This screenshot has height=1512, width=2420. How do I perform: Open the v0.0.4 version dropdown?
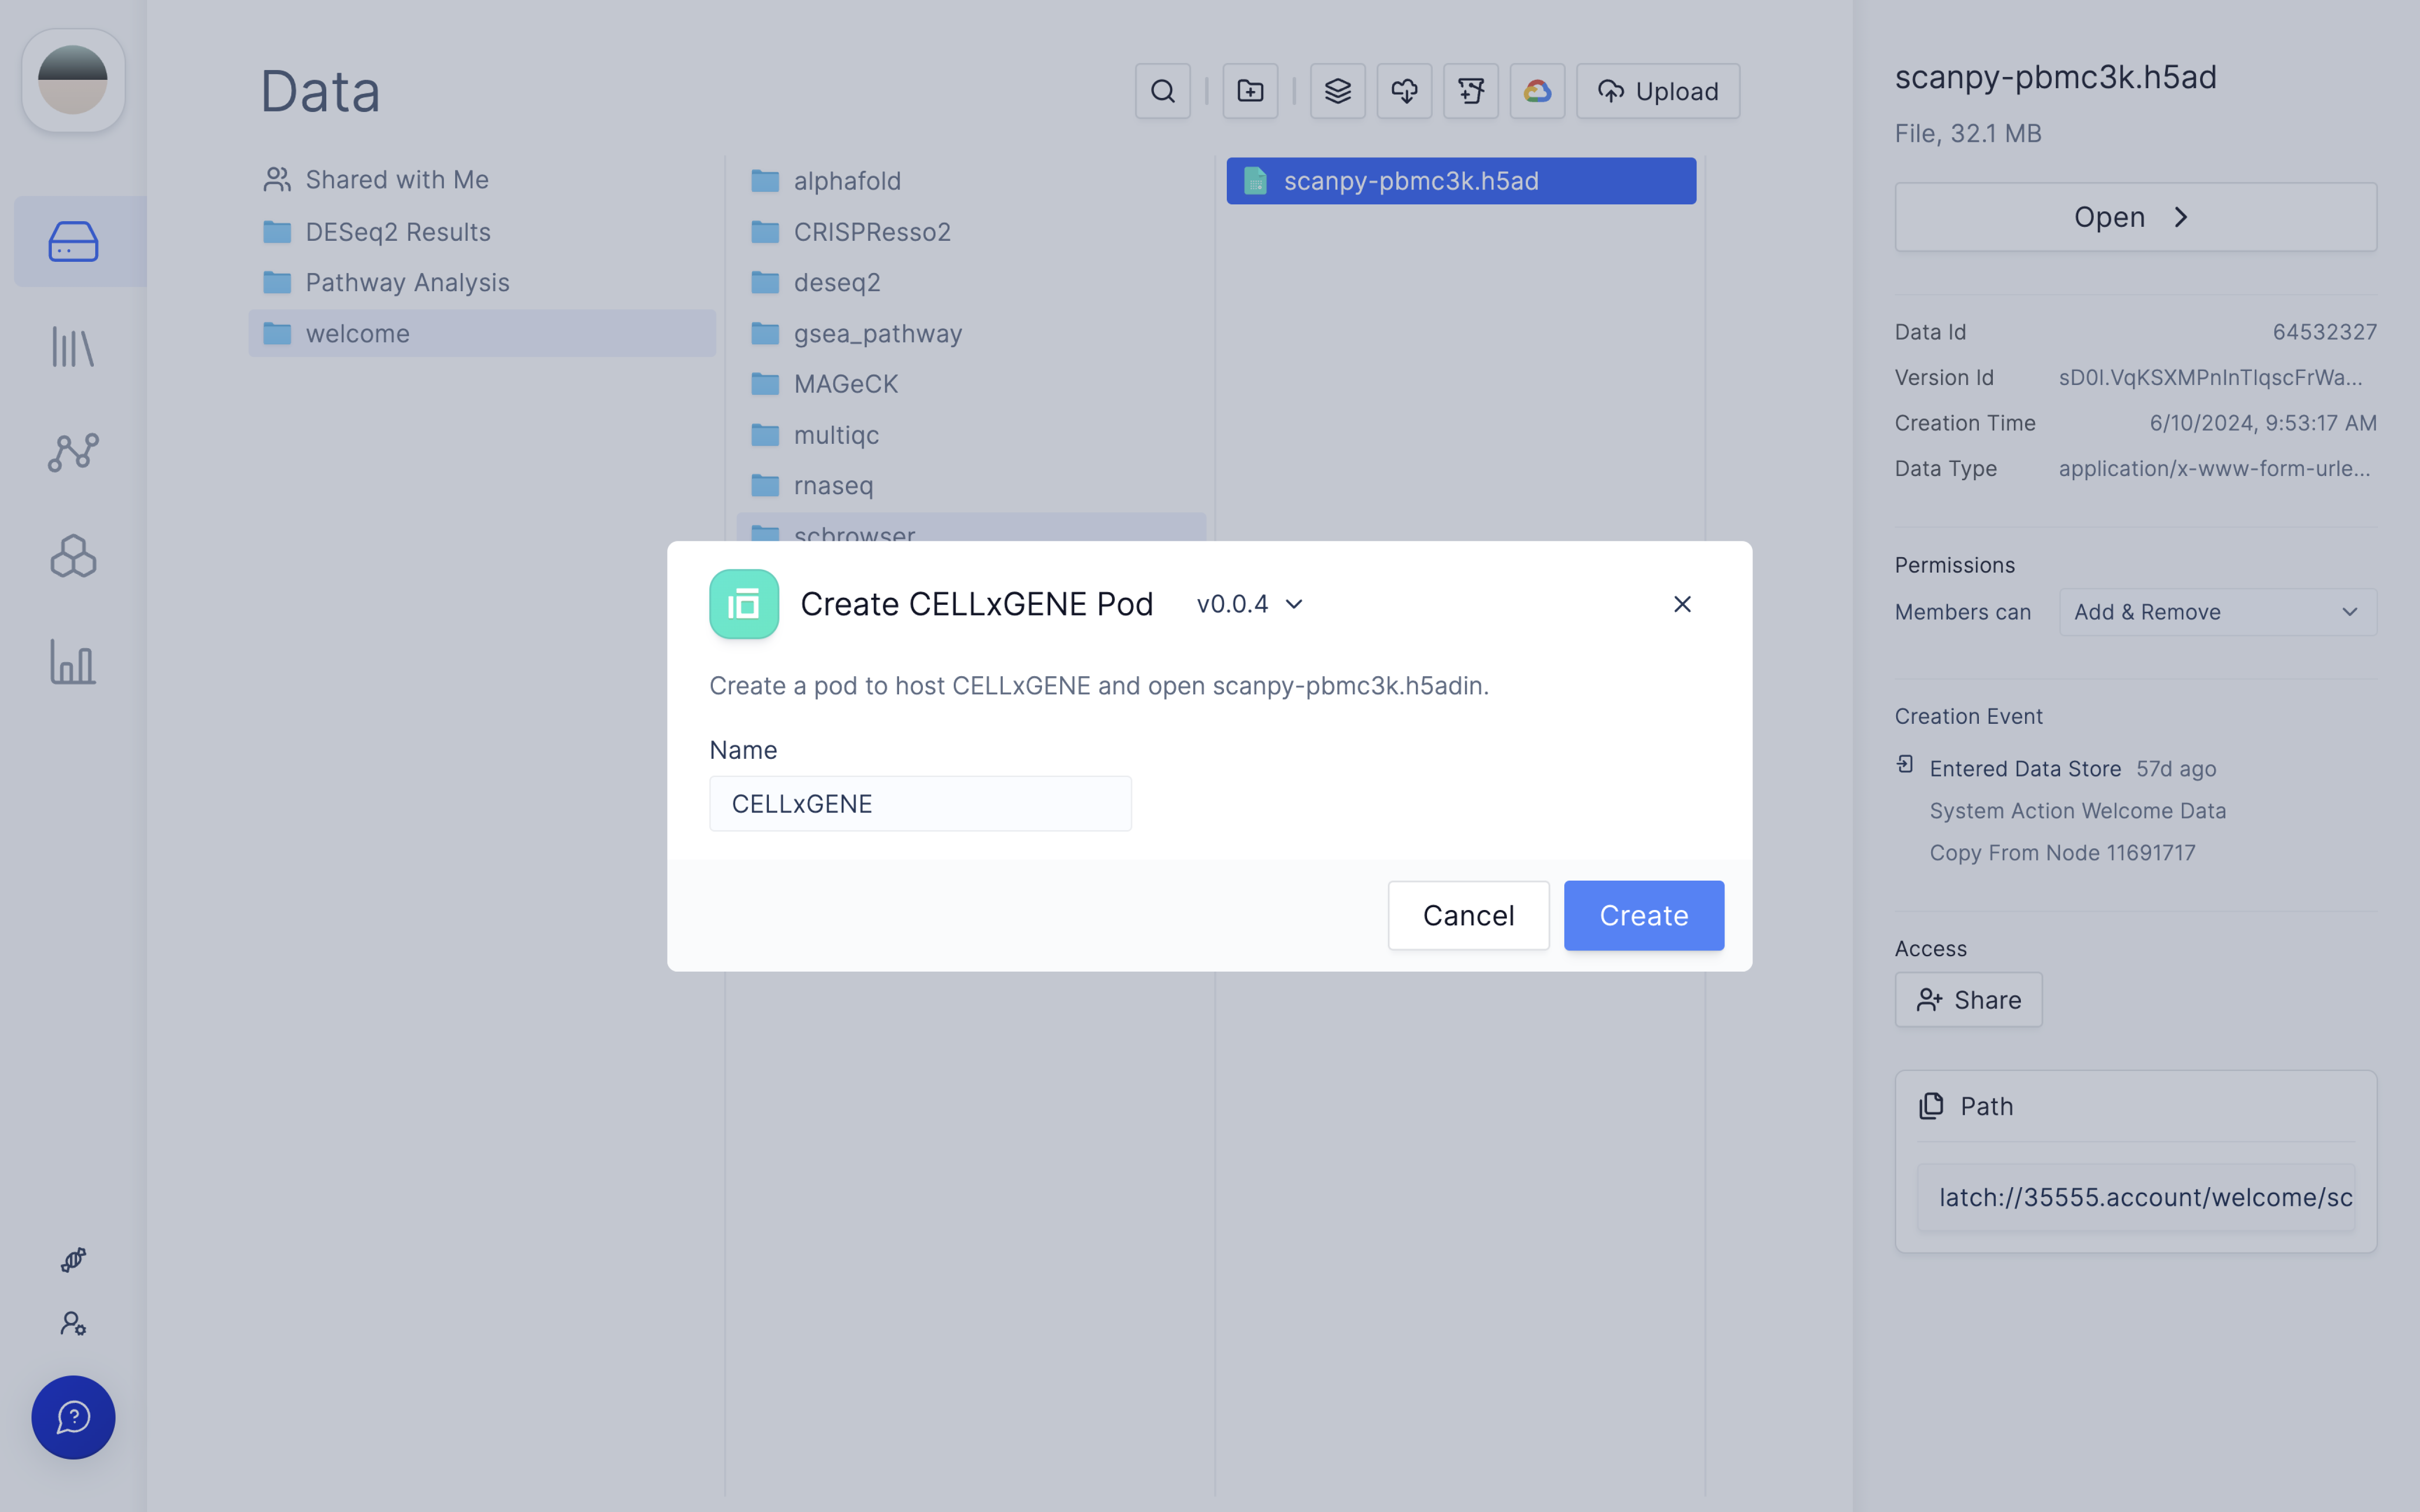pyautogui.click(x=1249, y=604)
